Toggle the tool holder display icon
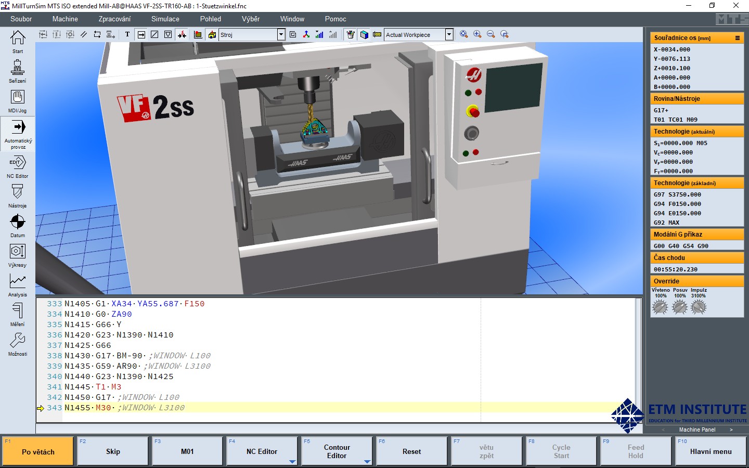749x468 pixels. (351, 34)
